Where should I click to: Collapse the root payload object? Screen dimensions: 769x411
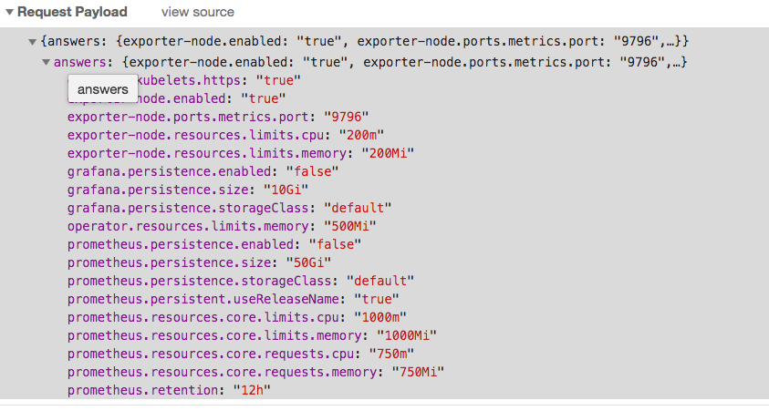point(32,42)
